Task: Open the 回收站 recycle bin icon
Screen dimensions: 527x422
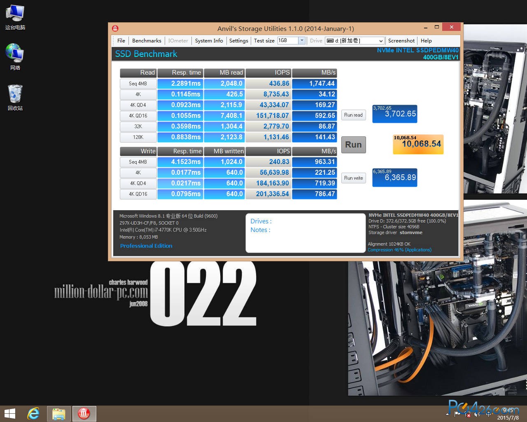Action: [15, 97]
